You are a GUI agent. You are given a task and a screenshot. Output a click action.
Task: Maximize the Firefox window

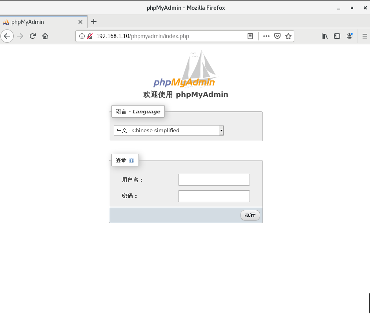click(x=352, y=8)
